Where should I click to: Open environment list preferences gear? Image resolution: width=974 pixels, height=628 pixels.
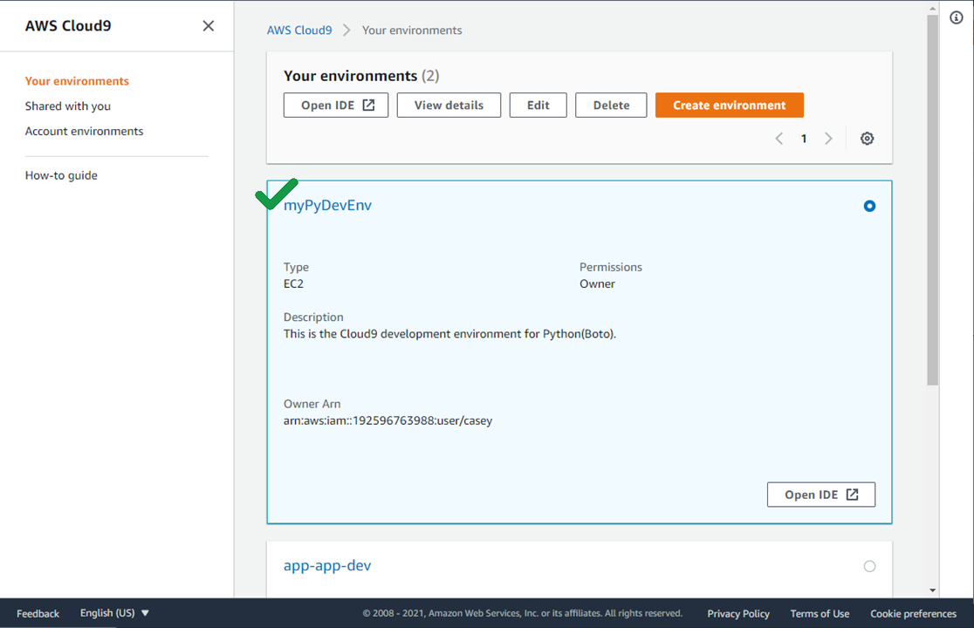[868, 139]
